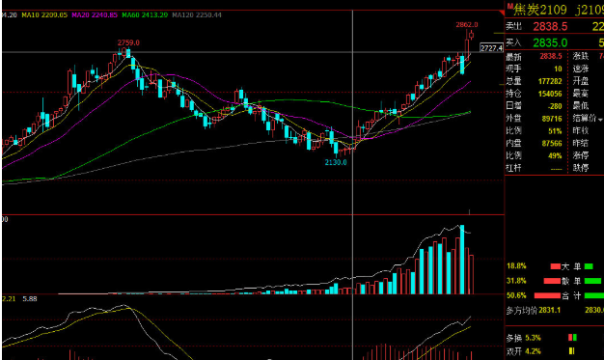
Task: Click the MA120 2250.44 indicator label
Action: click(197, 15)
